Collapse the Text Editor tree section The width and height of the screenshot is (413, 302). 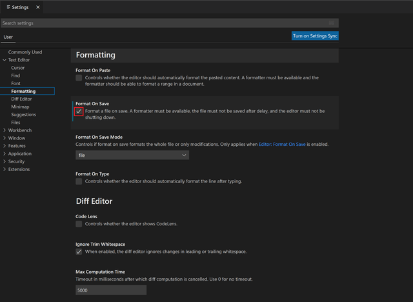(x=5, y=60)
